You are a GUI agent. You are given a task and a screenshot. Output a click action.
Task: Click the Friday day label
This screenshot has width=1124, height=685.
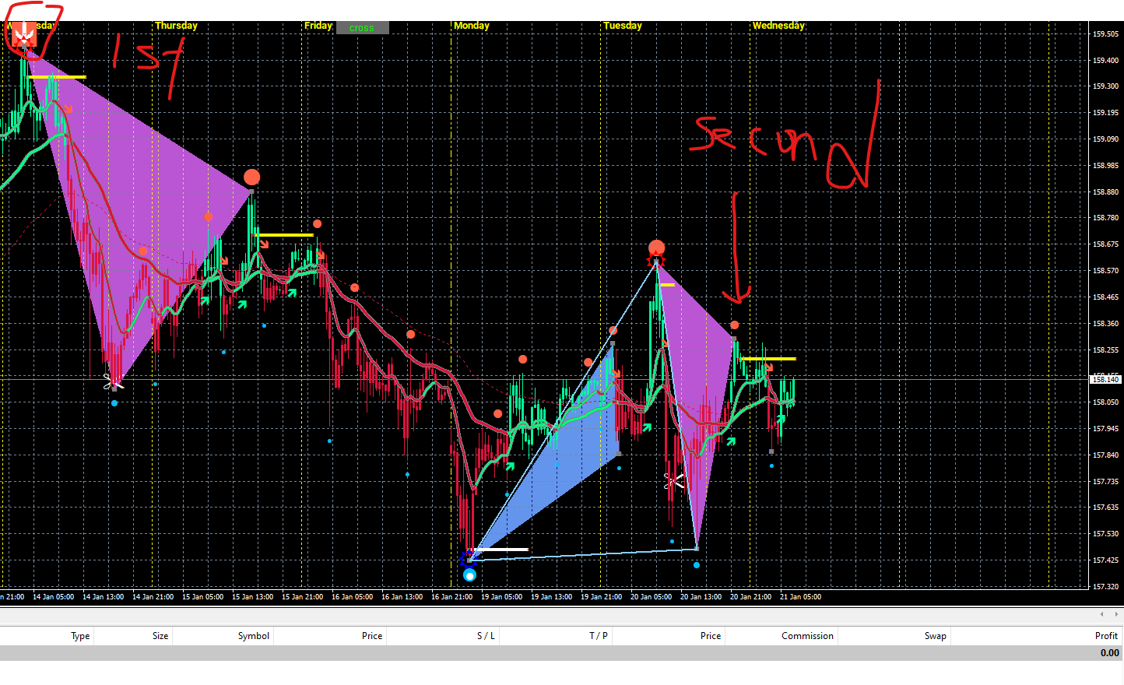(318, 26)
